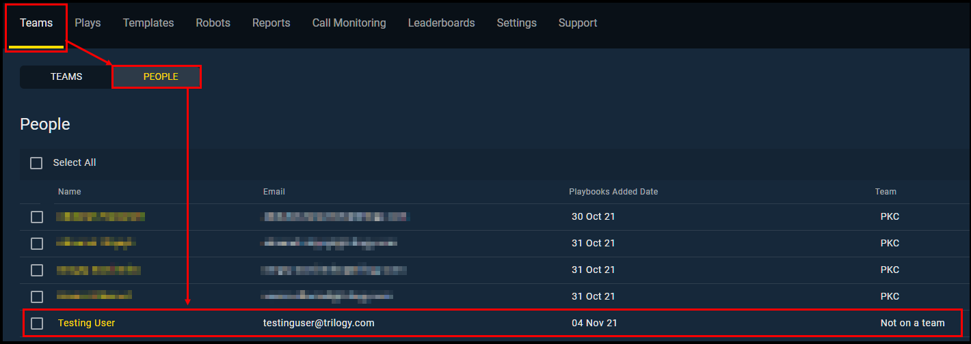This screenshot has height=344, width=971.
Task: Click the Team column header
Action: 885,192
